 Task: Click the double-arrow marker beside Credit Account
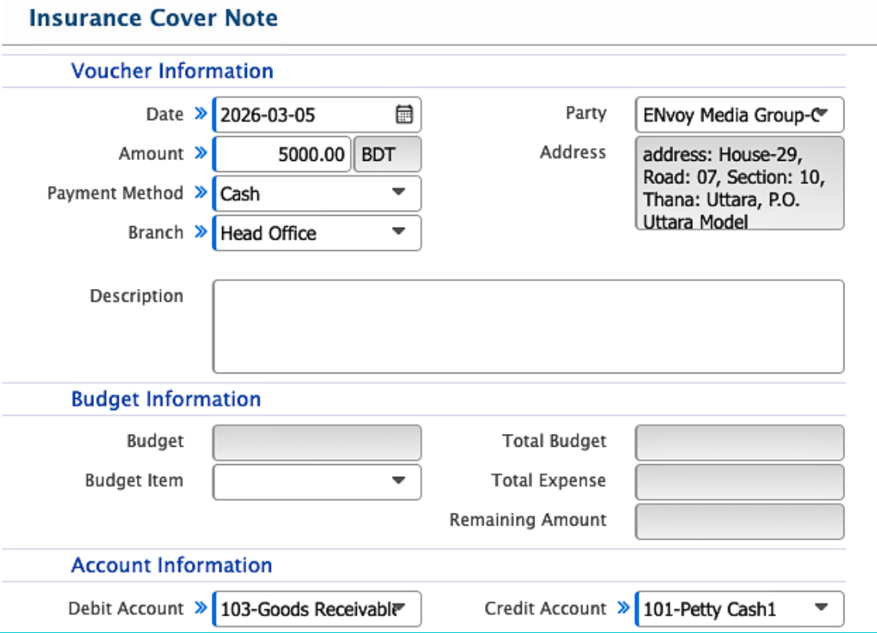coord(623,608)
